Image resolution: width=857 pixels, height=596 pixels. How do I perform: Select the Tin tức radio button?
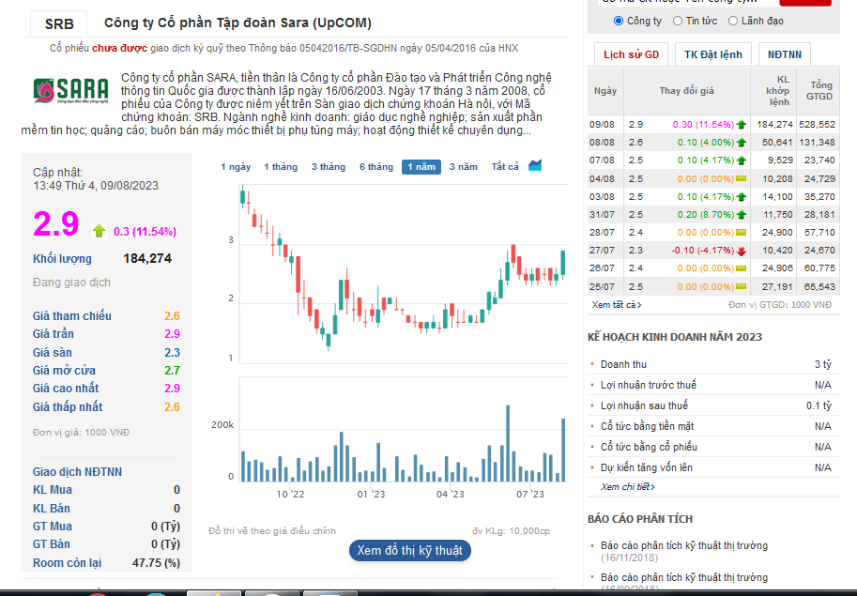pyautogui.click(x=678, y=21)
